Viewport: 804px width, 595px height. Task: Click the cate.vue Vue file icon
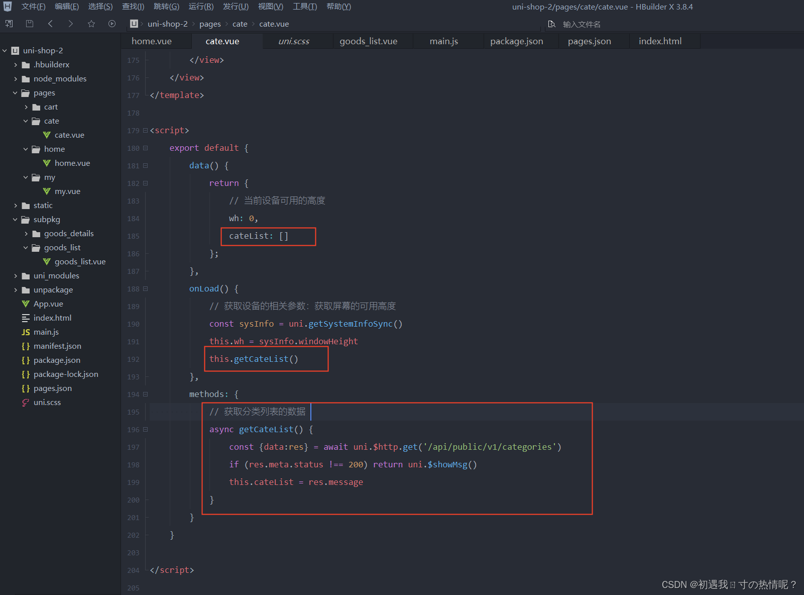coord(47,135)
